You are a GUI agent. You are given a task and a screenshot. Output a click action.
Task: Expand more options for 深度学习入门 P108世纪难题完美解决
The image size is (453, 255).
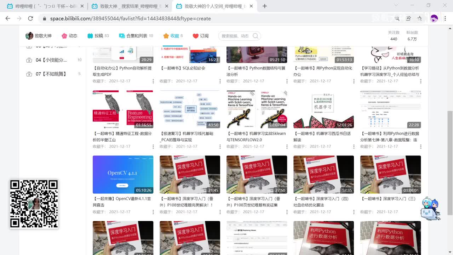pyautogui.click(x=220, y=212)
